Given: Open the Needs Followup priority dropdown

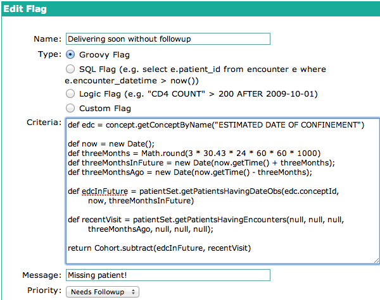Looking at the screenshot, I should [x=102, y=292].
